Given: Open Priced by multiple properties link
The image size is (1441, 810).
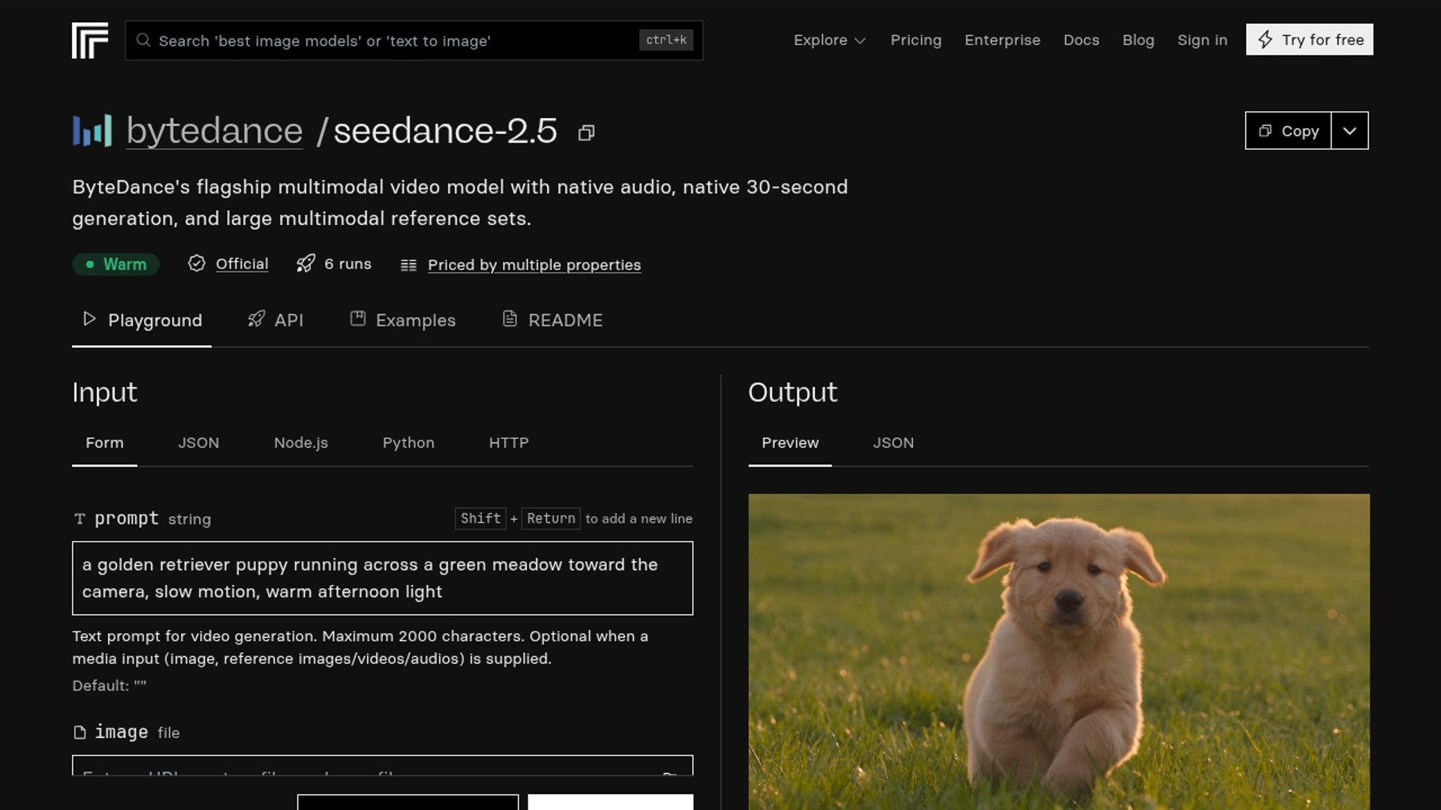Looking at the screenshot, I should pos(534,265).
